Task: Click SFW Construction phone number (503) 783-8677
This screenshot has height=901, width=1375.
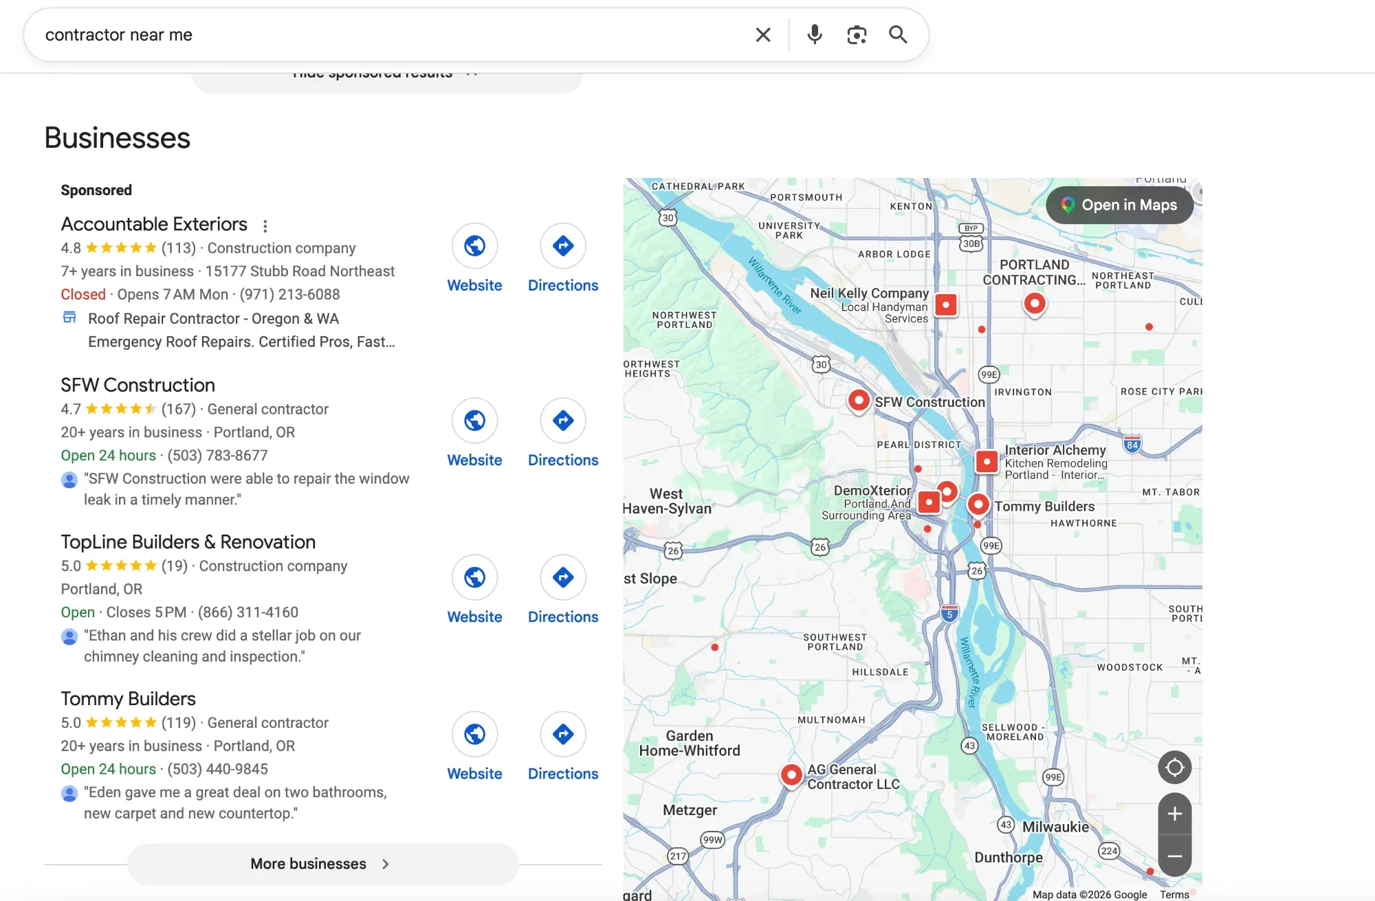Action: coord(217,455)
